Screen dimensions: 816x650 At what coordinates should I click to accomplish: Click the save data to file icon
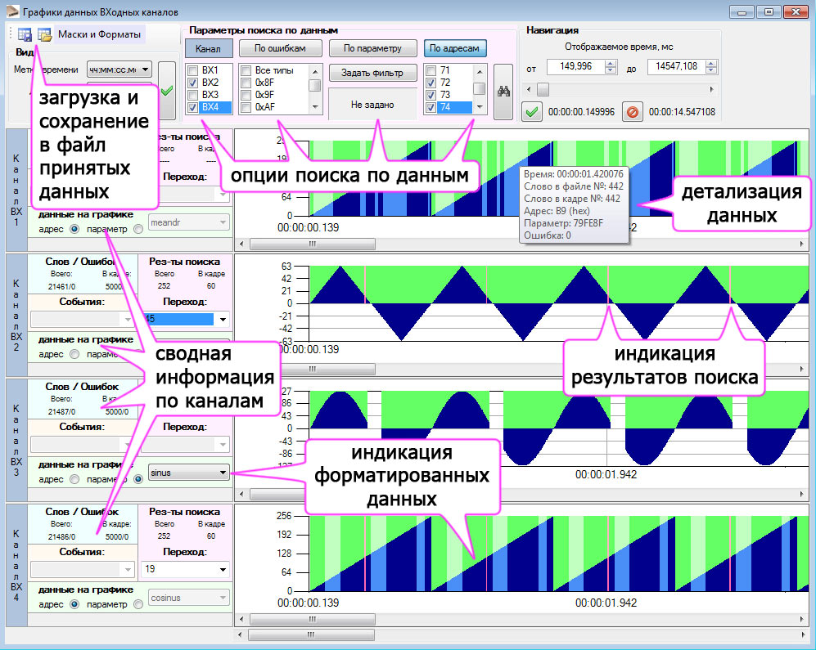[25, 34]
